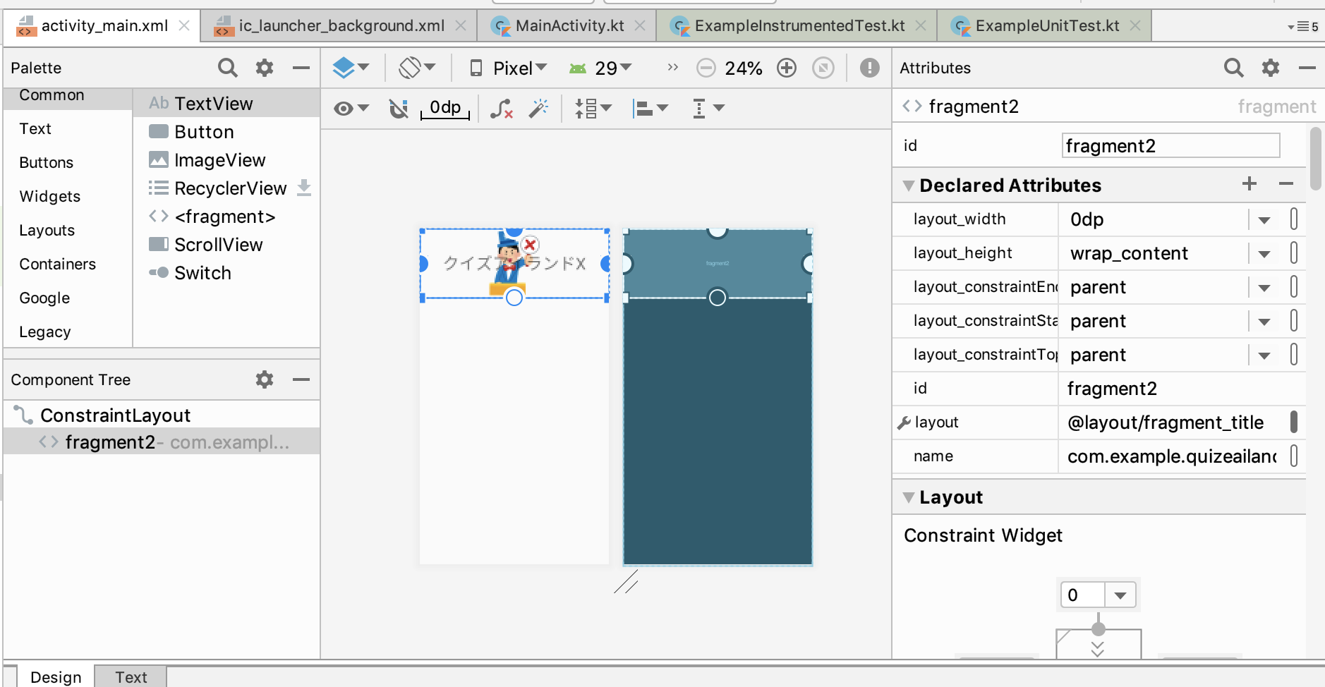Open design surface layers dropdown

(351, 68)
